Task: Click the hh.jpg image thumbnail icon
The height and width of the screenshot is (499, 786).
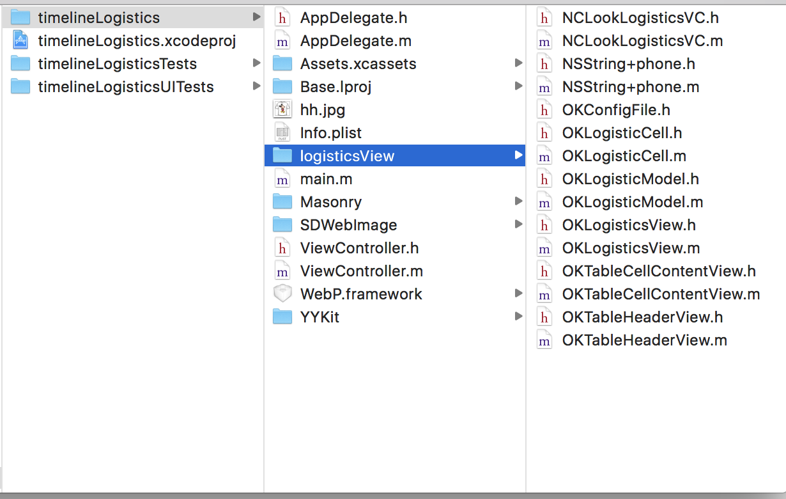Action: pos(282,109)
